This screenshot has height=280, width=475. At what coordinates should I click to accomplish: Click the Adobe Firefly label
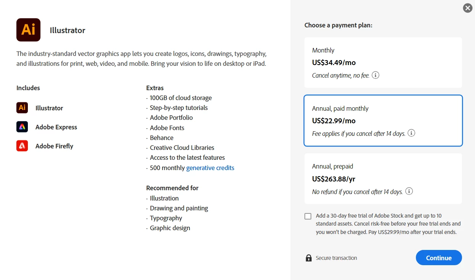54,146
